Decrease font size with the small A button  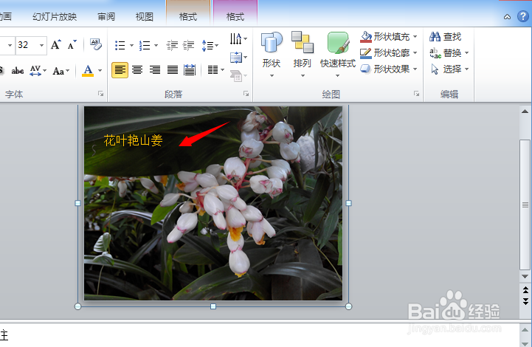coord(72,45)
